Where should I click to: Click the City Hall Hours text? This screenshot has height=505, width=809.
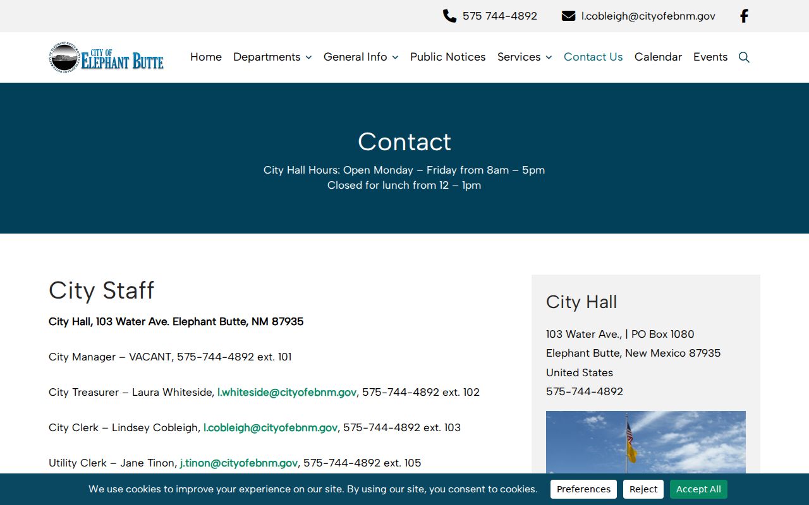click(404, 170)
